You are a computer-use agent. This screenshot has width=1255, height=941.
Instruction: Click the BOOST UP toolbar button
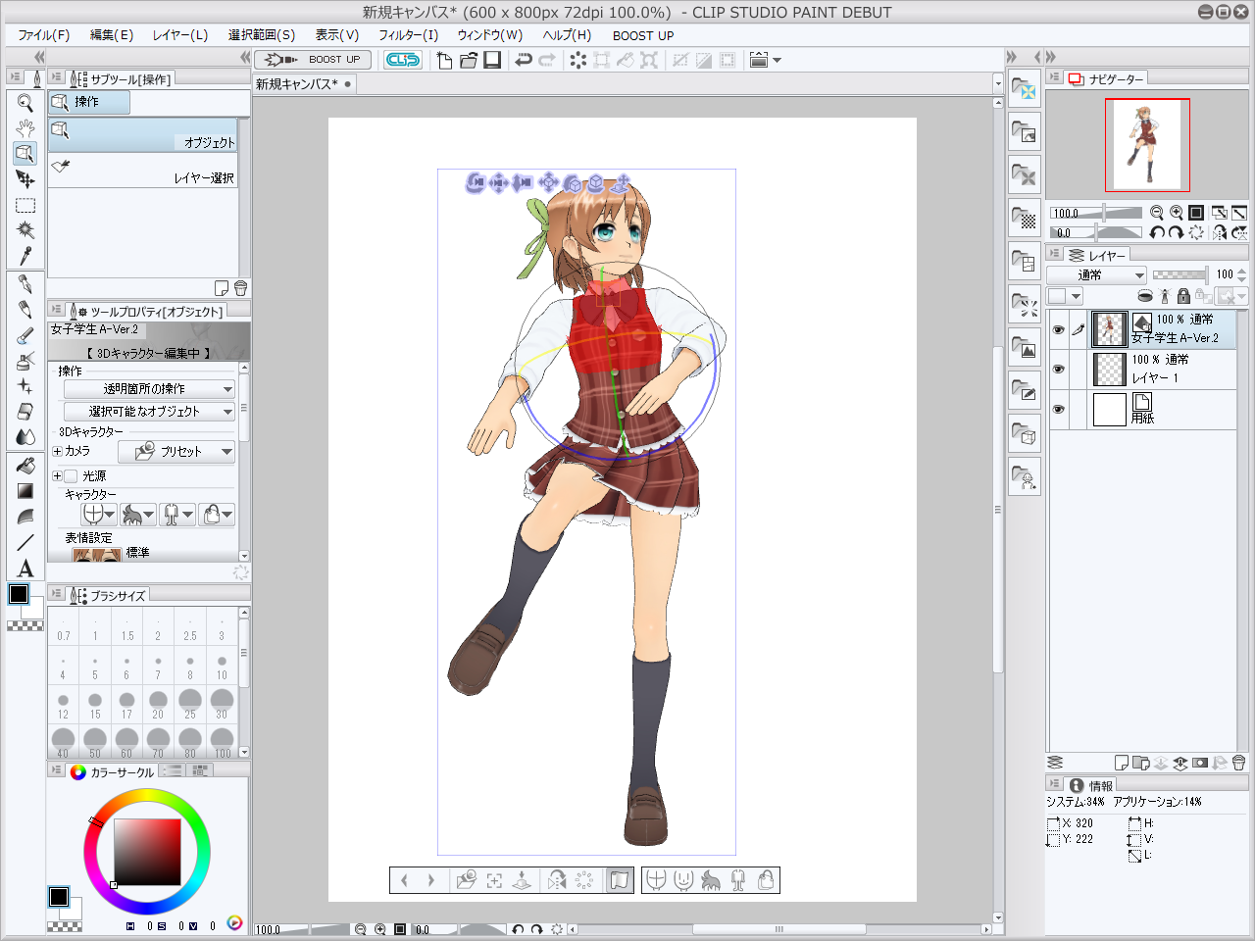pos(314,60)
